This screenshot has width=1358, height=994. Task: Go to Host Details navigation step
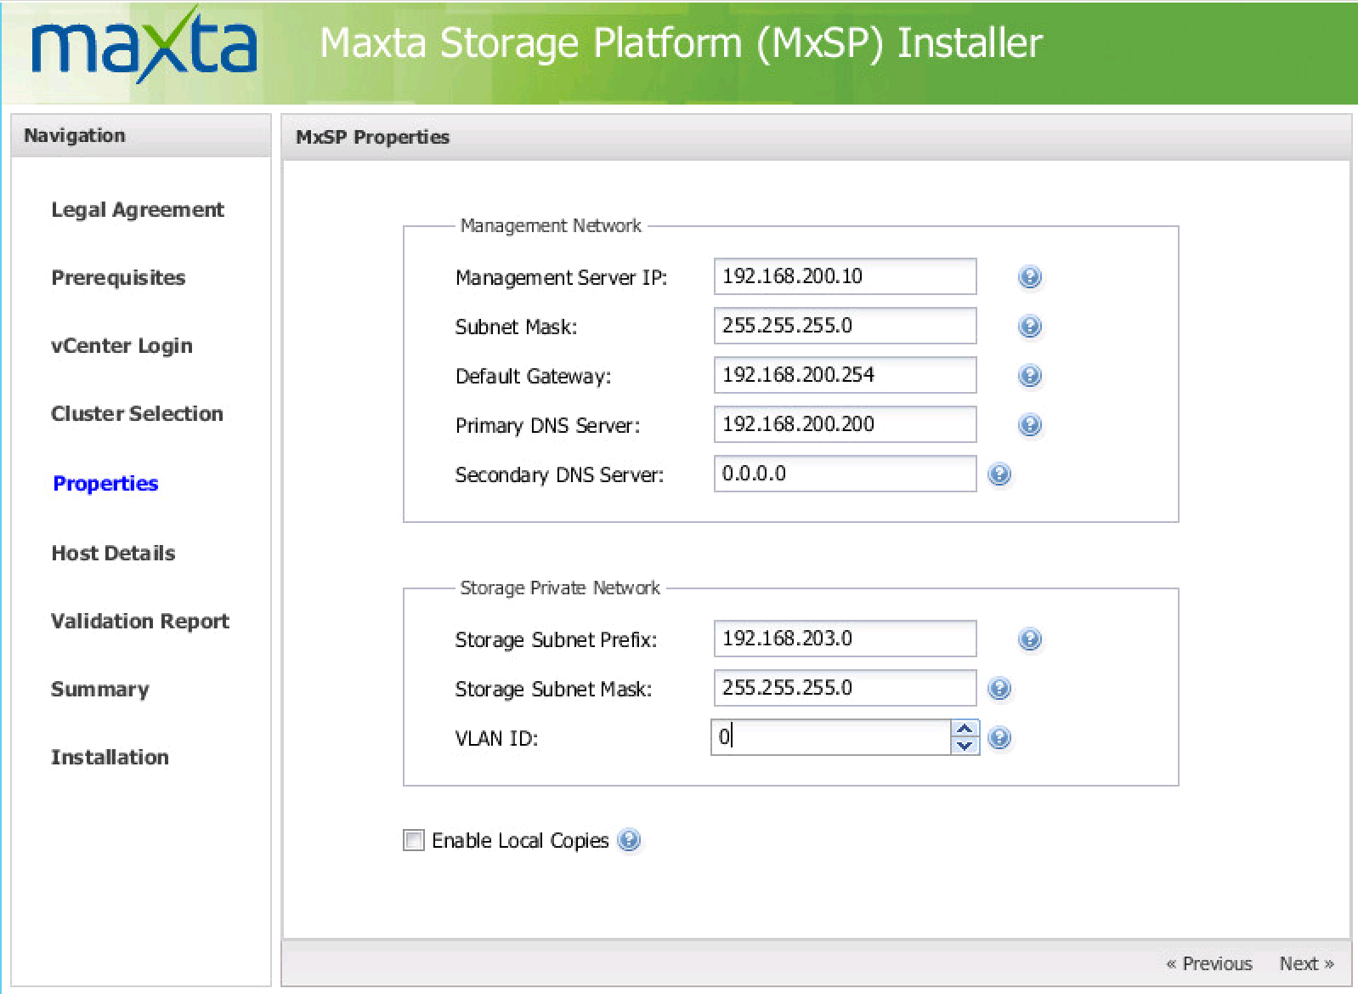click(x=113, y=553)
